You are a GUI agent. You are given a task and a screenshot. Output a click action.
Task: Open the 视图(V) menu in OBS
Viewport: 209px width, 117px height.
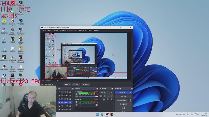click(56, 30)
